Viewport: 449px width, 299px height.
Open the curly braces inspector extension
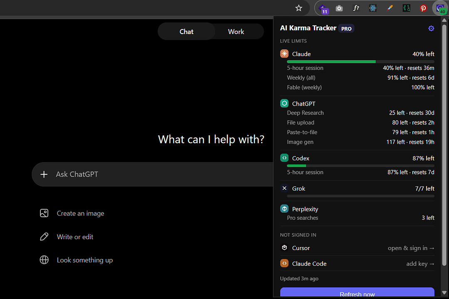(x=406, y=8)
